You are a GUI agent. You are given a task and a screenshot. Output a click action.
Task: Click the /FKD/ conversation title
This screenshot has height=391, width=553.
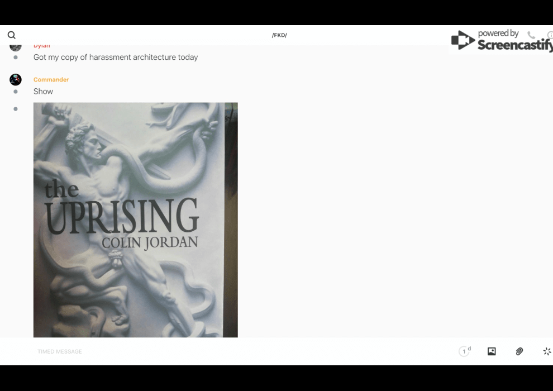tap(279, 35)
